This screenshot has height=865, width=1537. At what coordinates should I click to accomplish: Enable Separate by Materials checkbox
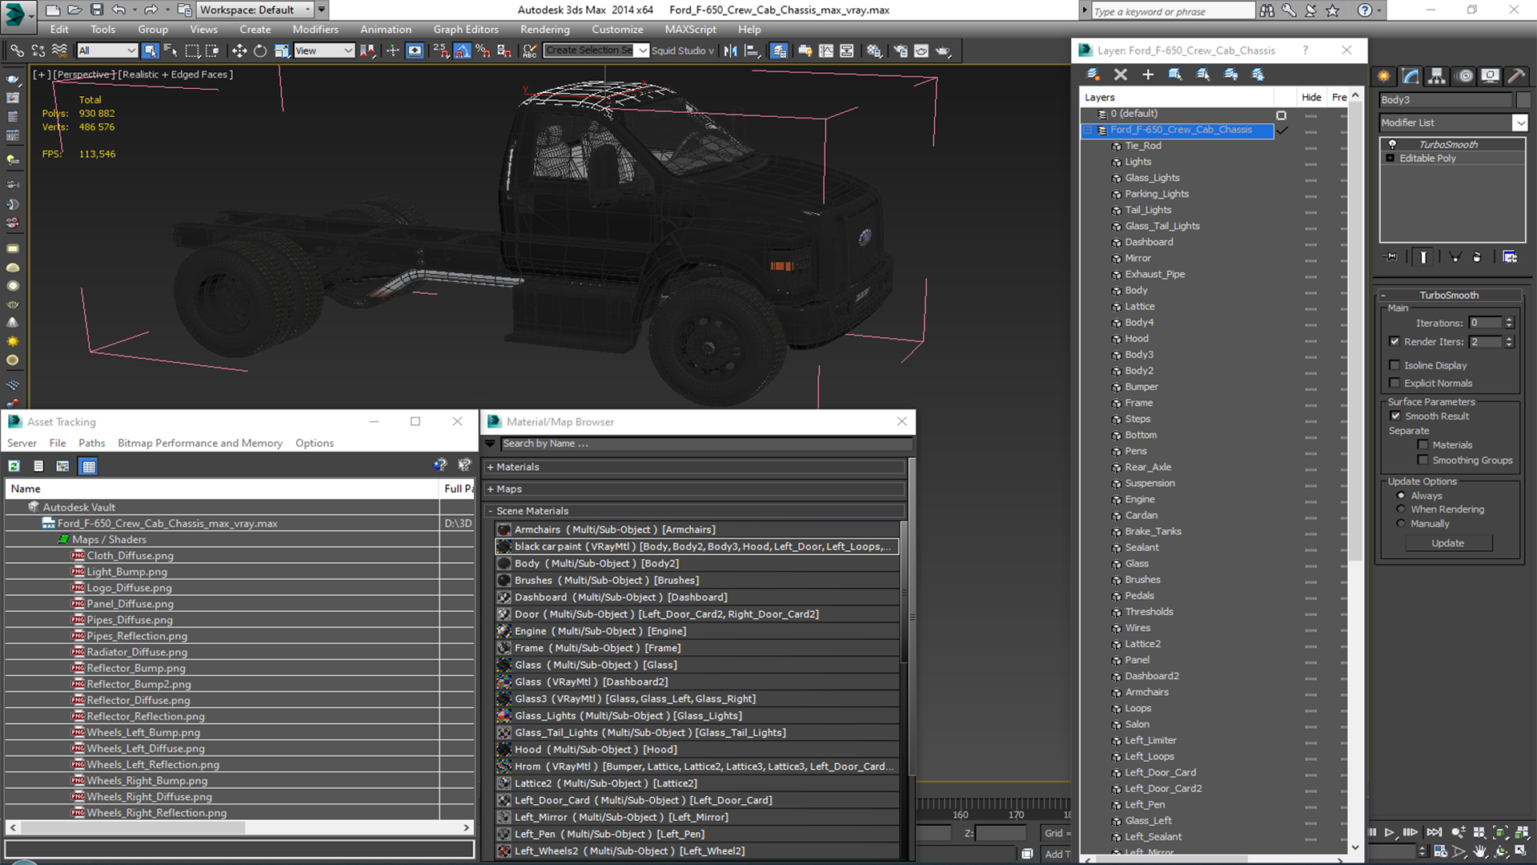click(x=1423, y=445)
